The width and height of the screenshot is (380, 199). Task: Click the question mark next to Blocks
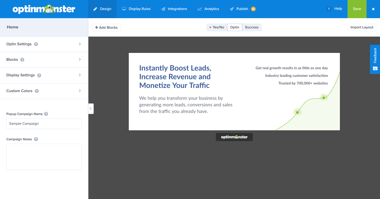click(22, 60)
